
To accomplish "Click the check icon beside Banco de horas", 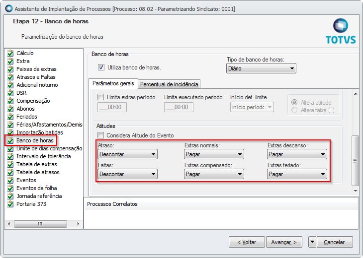I will coord(10,140).
